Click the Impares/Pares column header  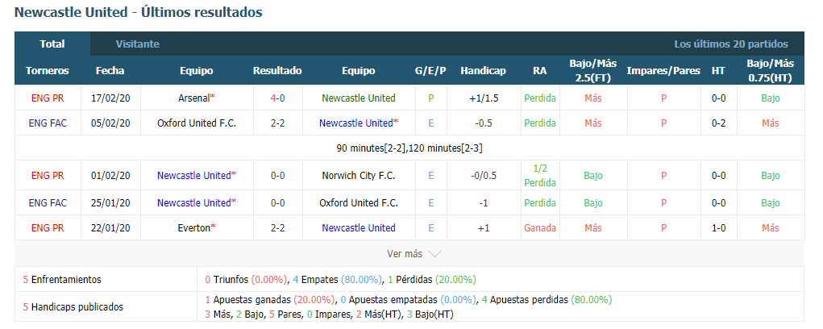tap(663, 71)
